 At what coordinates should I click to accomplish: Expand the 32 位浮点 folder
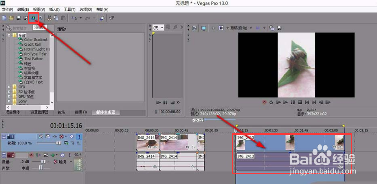(x=9, y=92)
